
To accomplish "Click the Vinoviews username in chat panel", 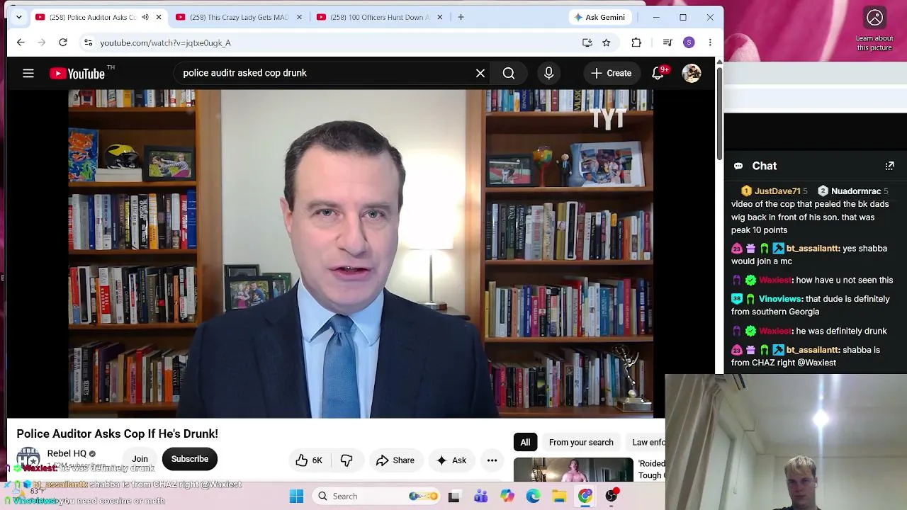I will [x=779, y=299].
